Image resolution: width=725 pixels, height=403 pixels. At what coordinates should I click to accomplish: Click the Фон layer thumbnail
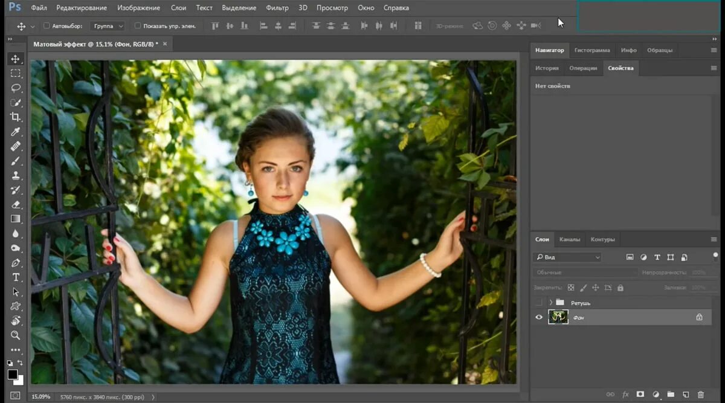coord(558,317)
